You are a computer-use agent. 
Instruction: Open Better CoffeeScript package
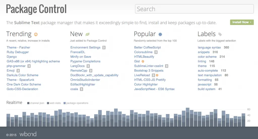[x=147, y=47]
